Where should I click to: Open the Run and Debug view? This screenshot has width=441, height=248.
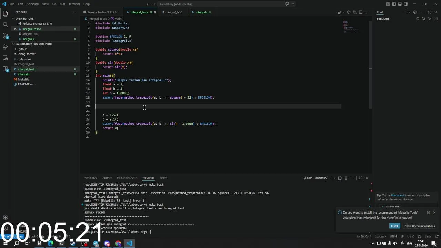click(x=5, y=46)
